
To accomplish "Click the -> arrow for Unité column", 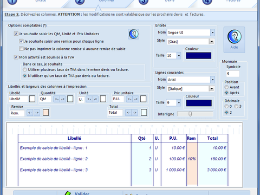I will click(x=95, y=99).
